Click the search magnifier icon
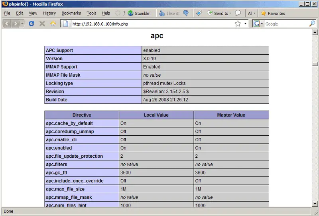Screen dimensions: 319x216 [x=312, y=24]
